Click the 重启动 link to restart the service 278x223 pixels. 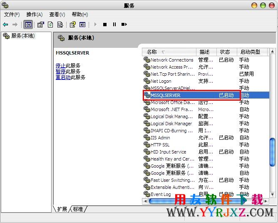(63, 77)
